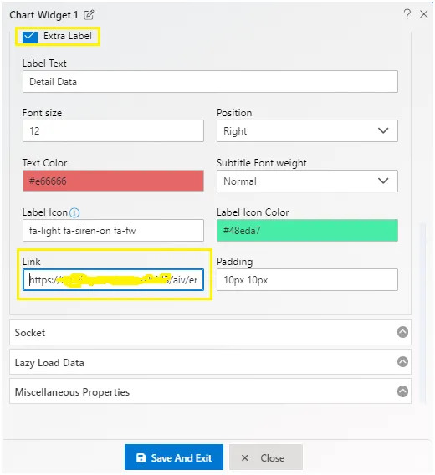Viewport: 435px width, 475px height.
Task: Expand the Miscellaneous Properties section
Action: 210,391
